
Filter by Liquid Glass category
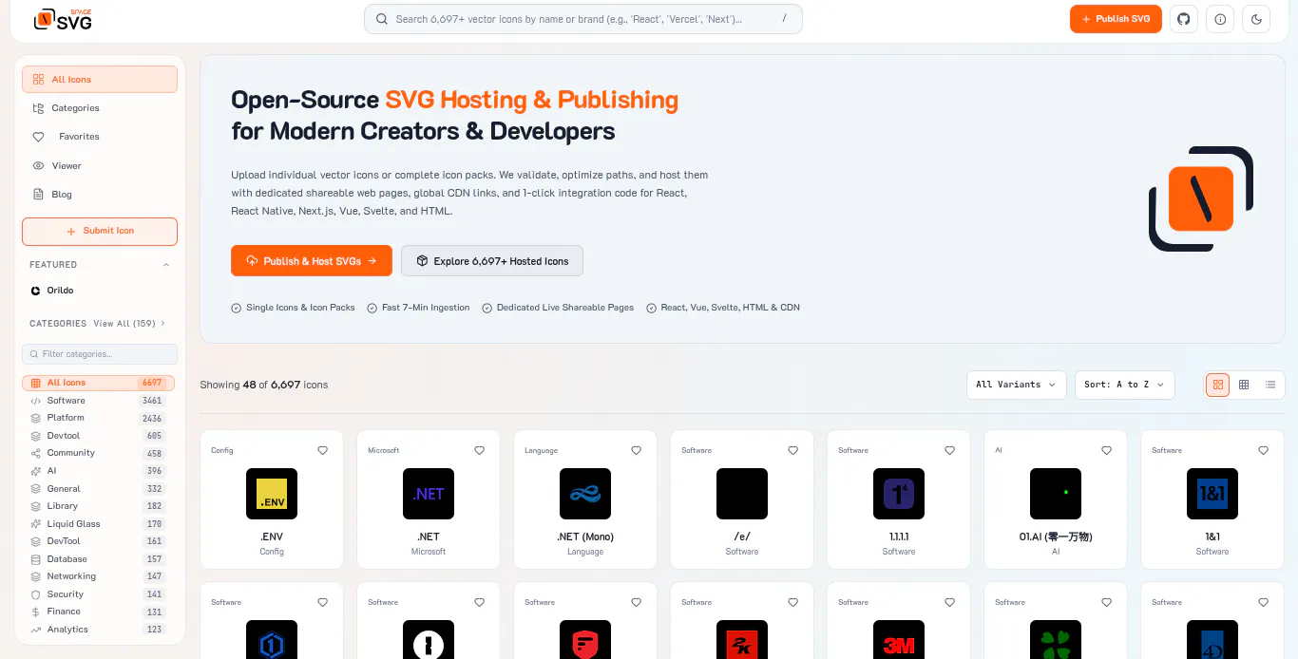click(100, 524)
